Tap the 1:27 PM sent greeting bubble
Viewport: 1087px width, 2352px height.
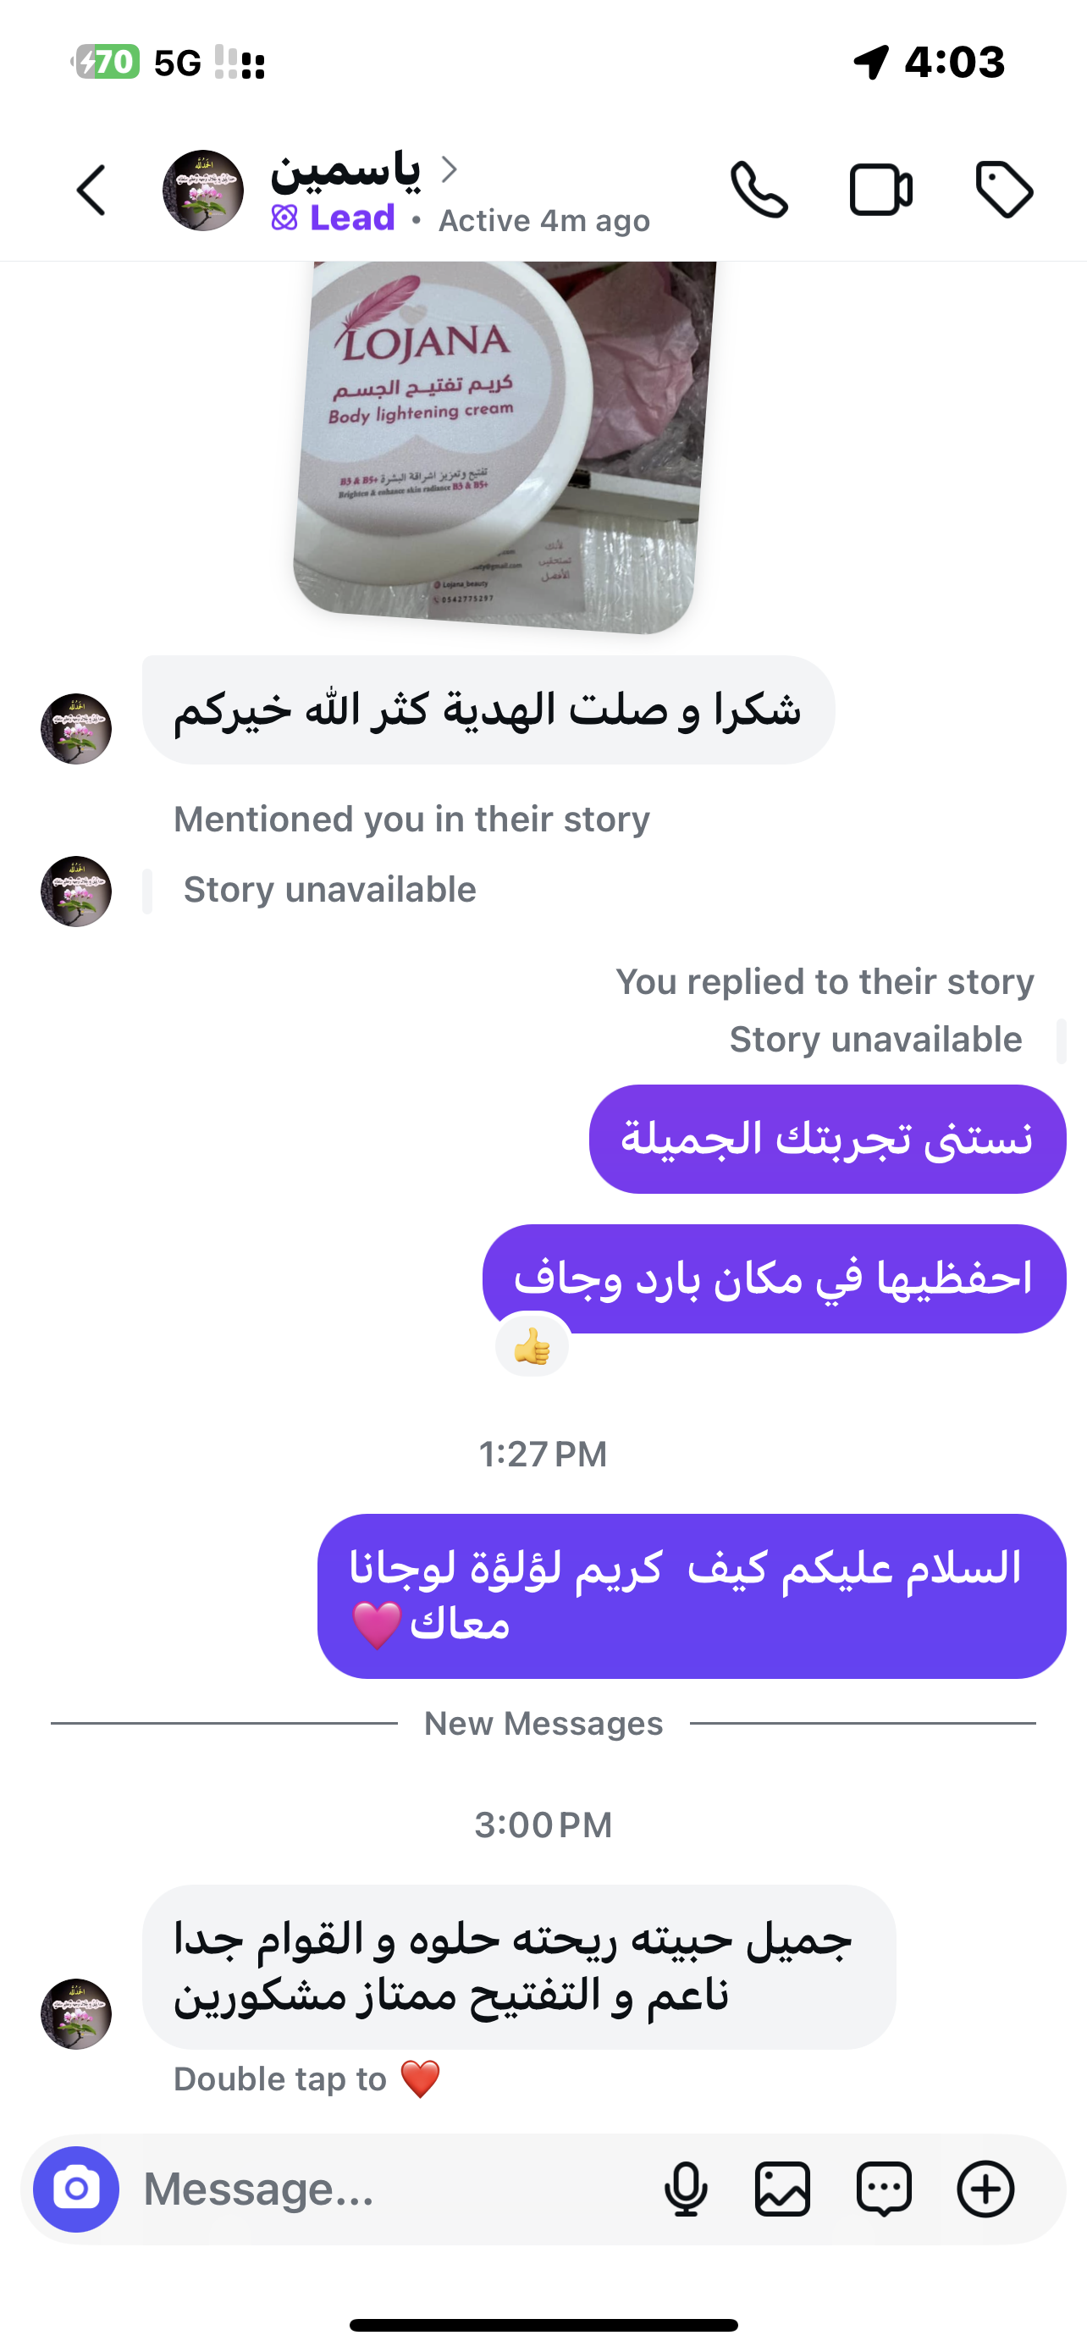point(691,1595)
